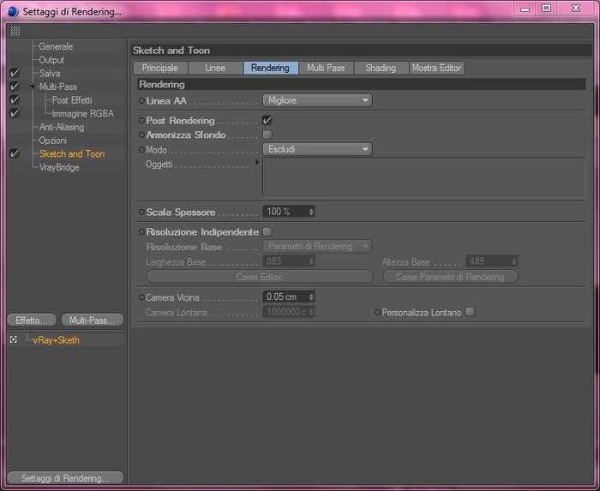The image size is (600, 491).
Task: Open the Linea AA Migliore dropdown
Action: [x=317, y=100]
